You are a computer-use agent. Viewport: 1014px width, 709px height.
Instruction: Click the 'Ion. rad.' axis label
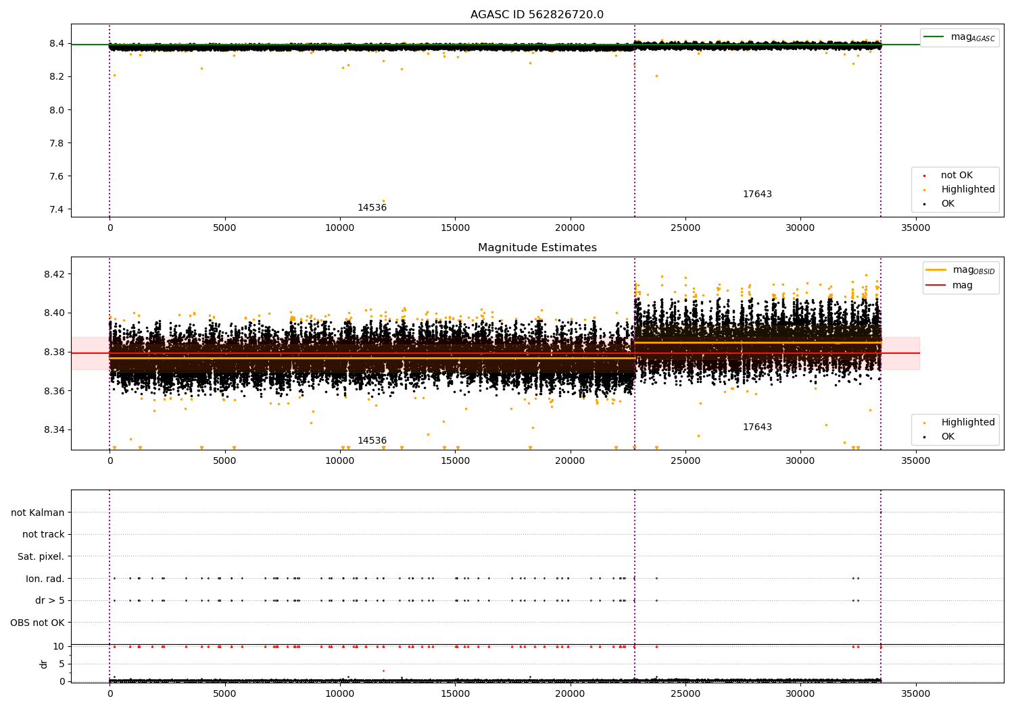pyautogui.click(x=45, y=579)
